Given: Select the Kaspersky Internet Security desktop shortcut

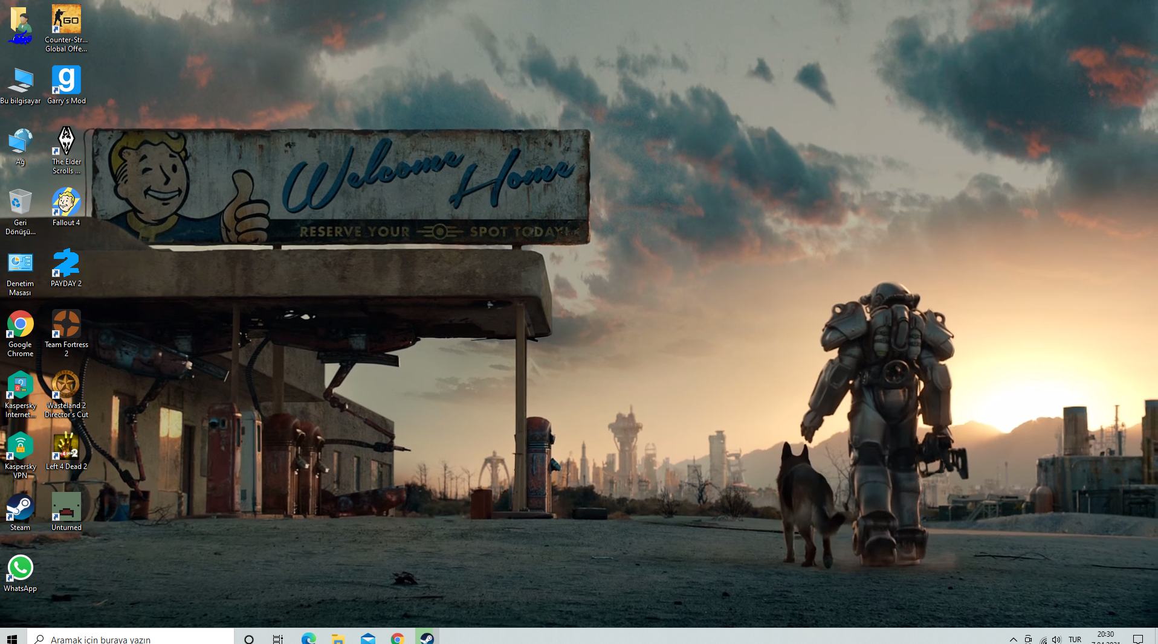Looking at the screenshot, I should (21, 395).
